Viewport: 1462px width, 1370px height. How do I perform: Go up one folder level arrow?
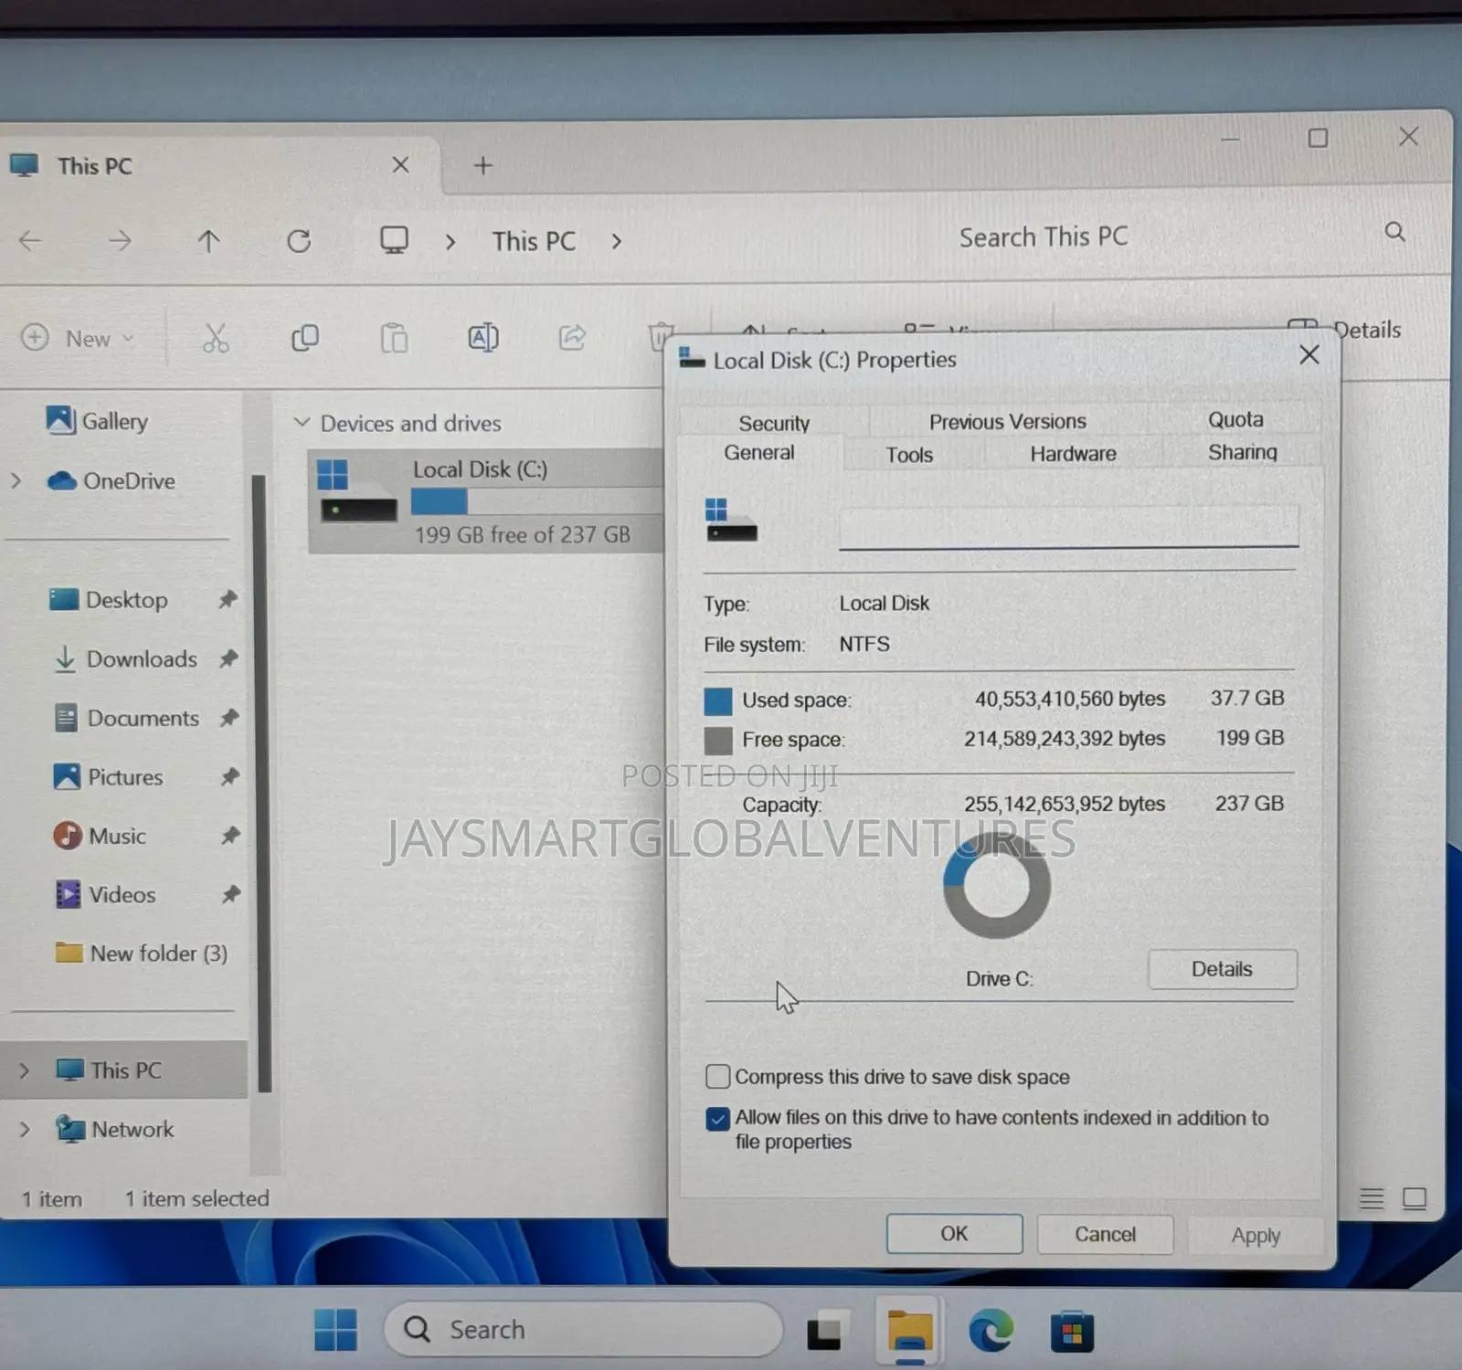(x=208, y=241)
